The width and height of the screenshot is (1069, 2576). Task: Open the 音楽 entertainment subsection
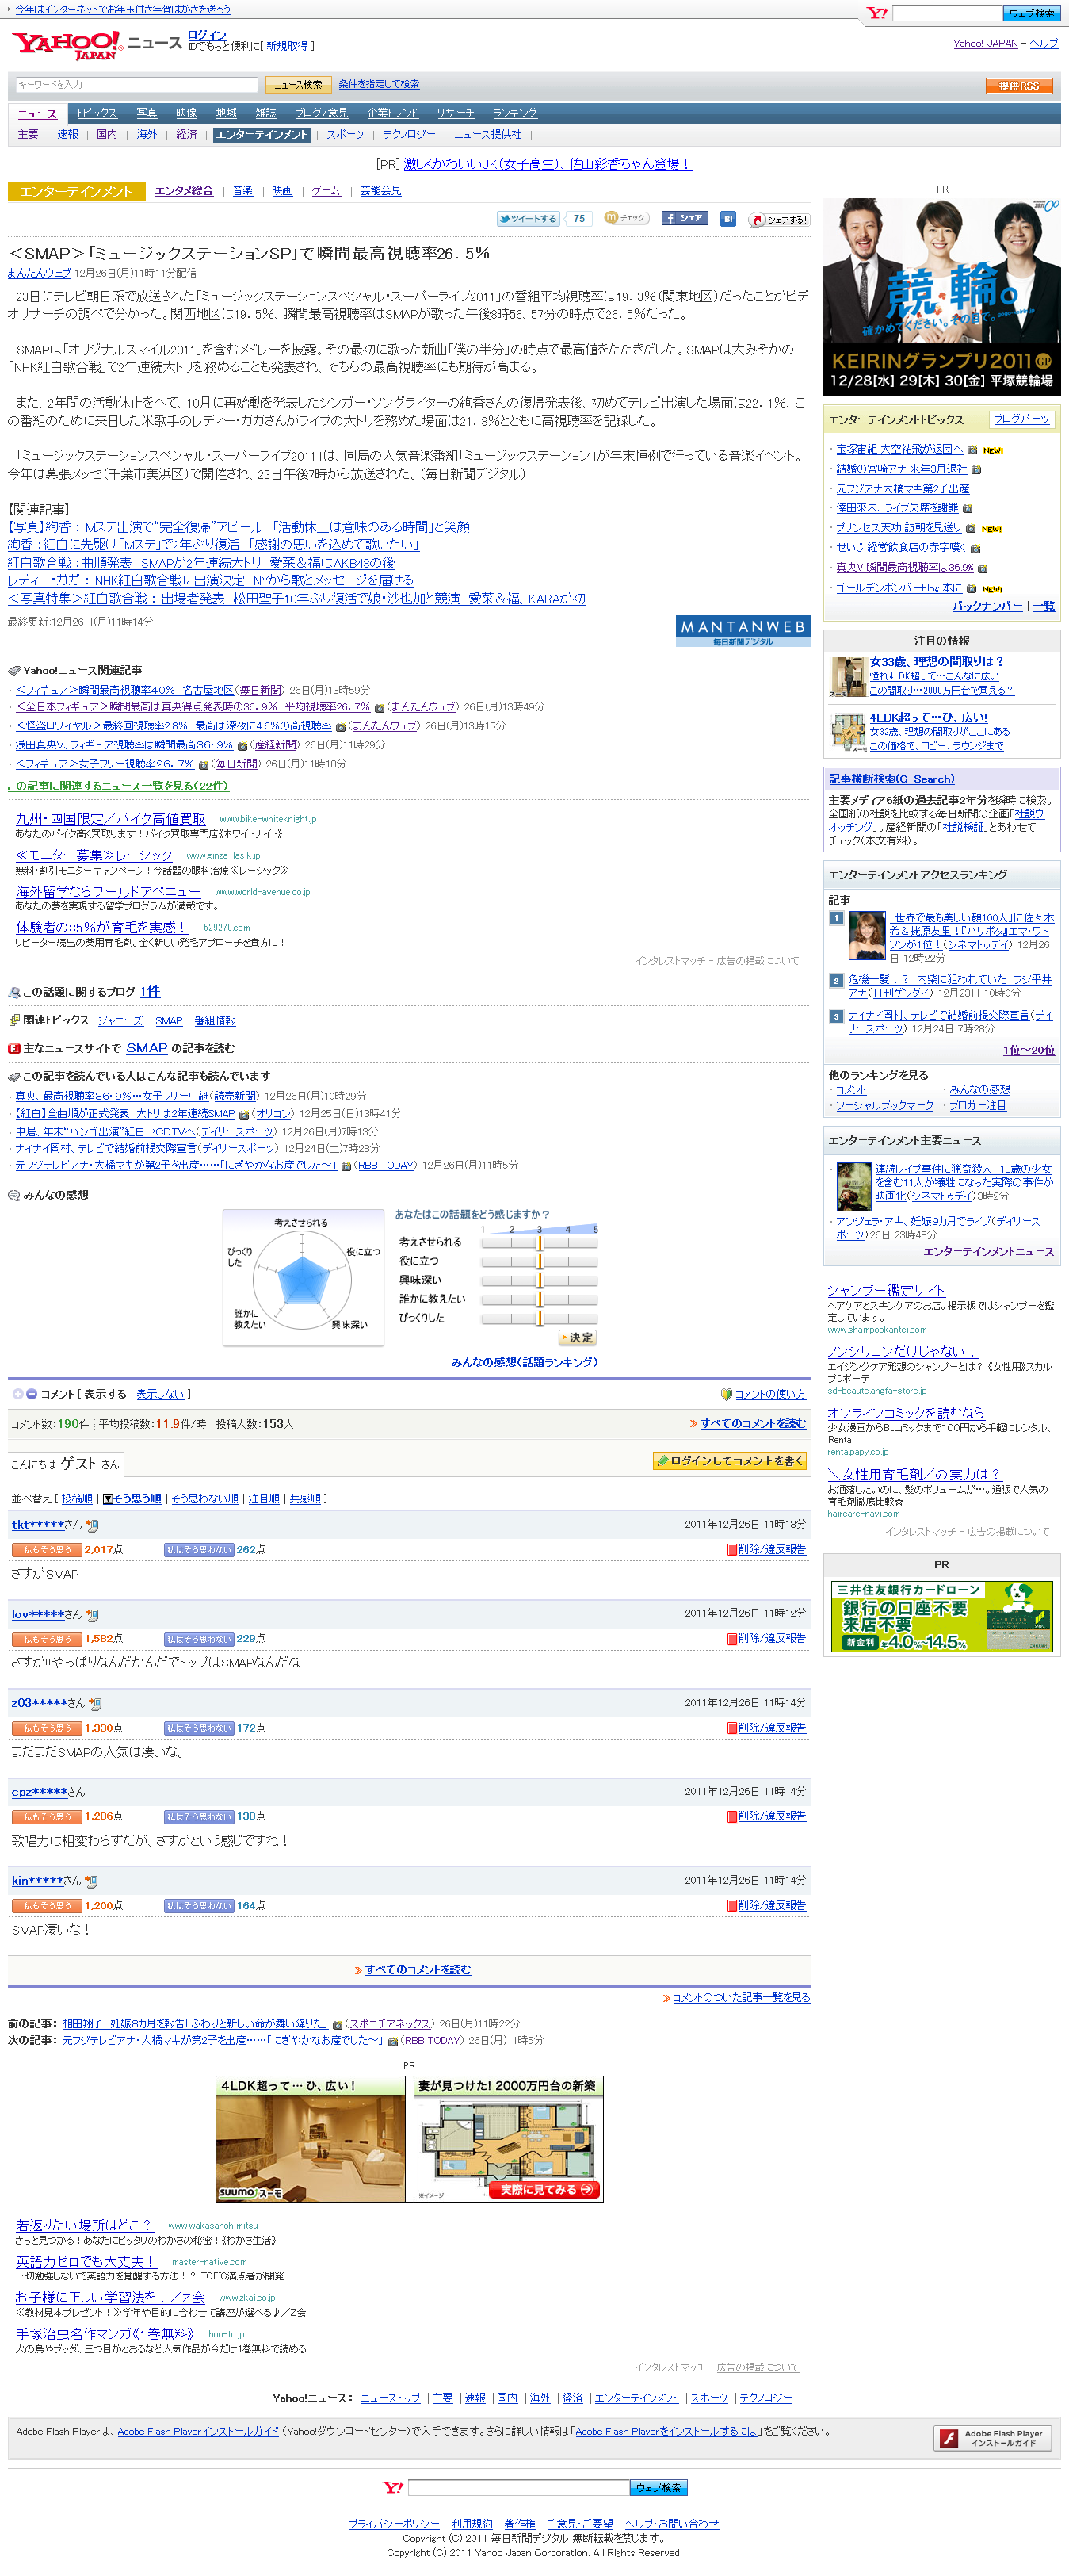click(242, 191)
